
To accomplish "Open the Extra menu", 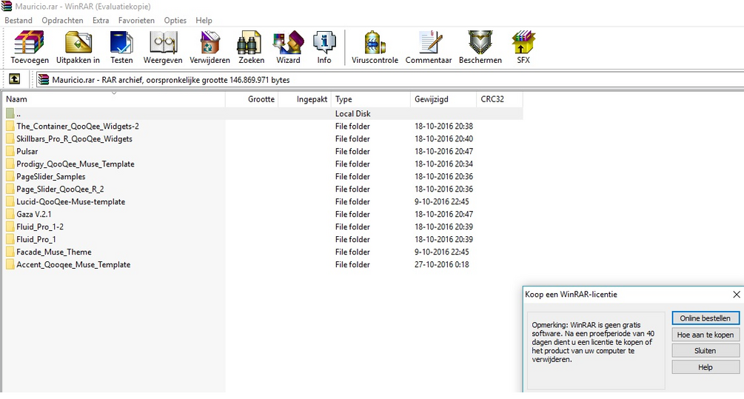I will pos(101,21).
